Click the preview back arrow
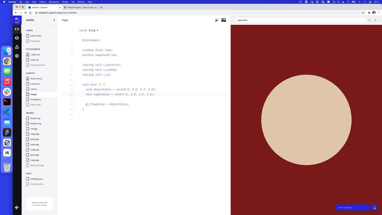 [x=370, y=20]
